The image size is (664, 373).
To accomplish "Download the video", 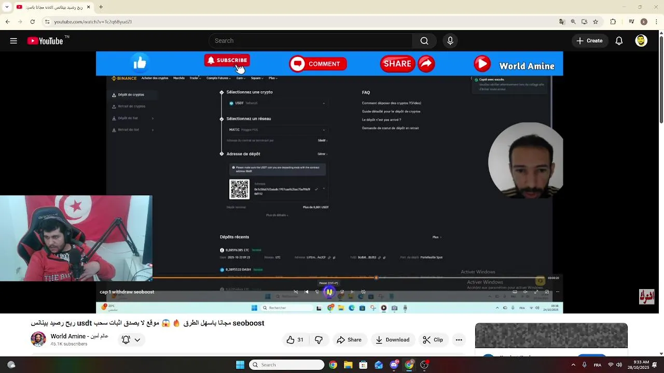I will 392,340.
